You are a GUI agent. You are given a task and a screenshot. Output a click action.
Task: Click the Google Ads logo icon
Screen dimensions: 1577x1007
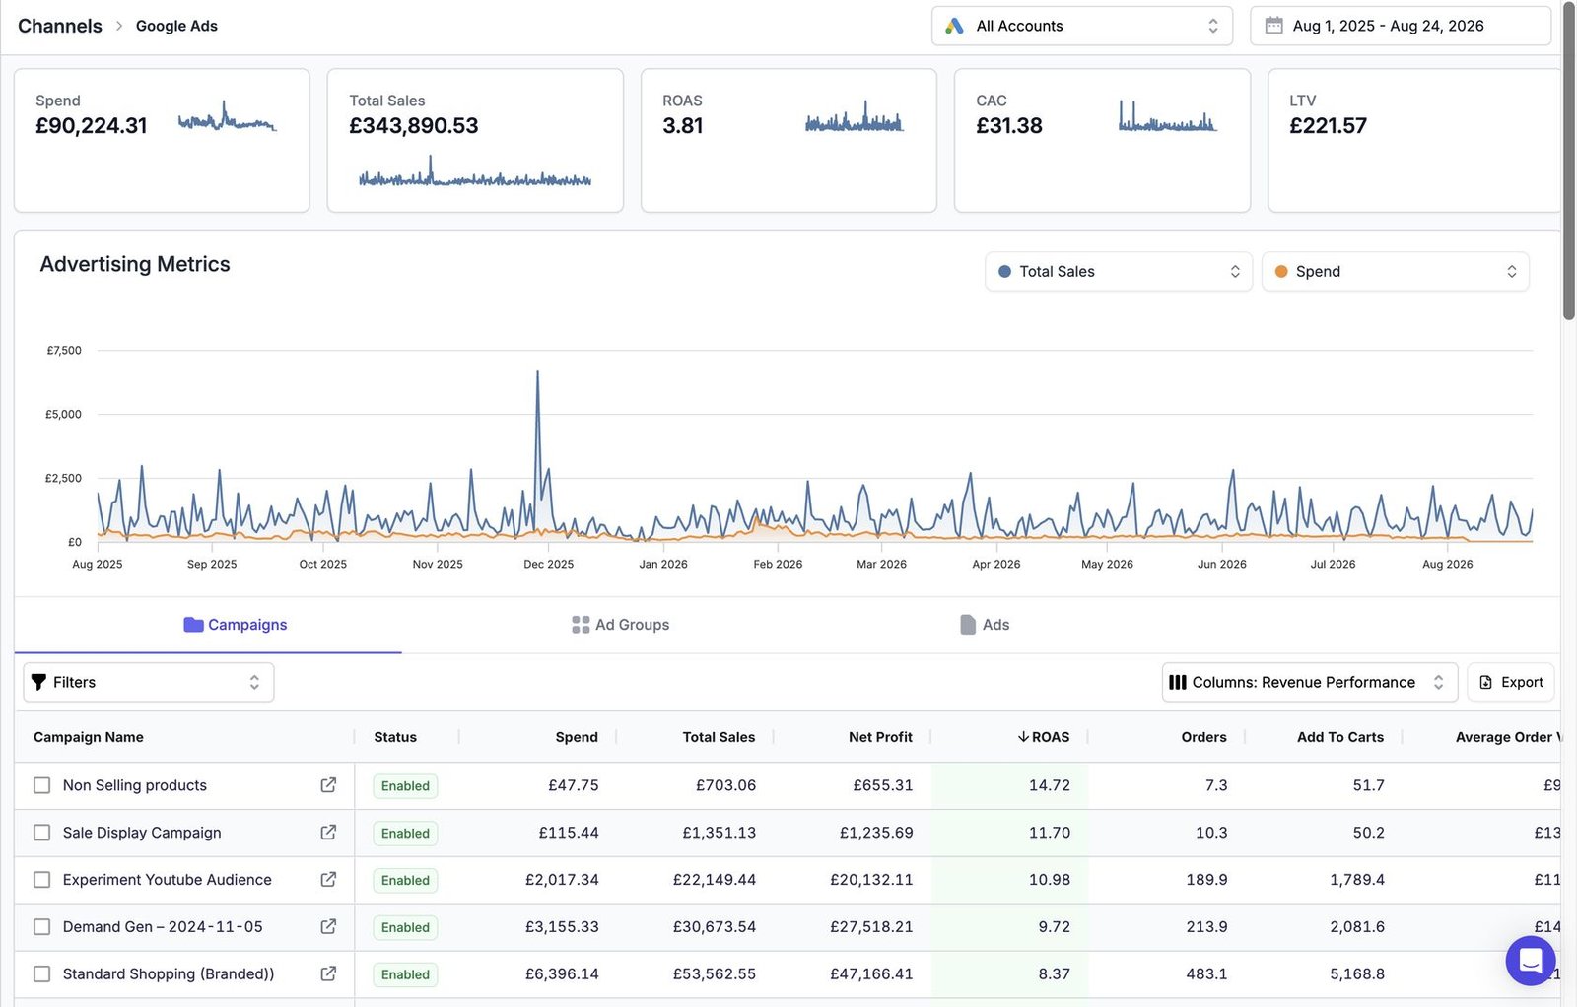tap(954, 26)
